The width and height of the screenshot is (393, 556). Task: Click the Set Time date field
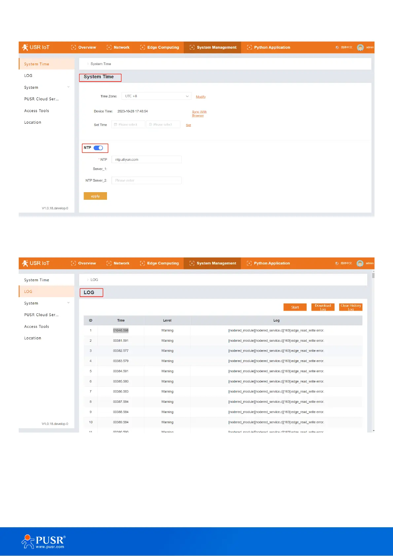pyautogui.click(x=128, y=124)
